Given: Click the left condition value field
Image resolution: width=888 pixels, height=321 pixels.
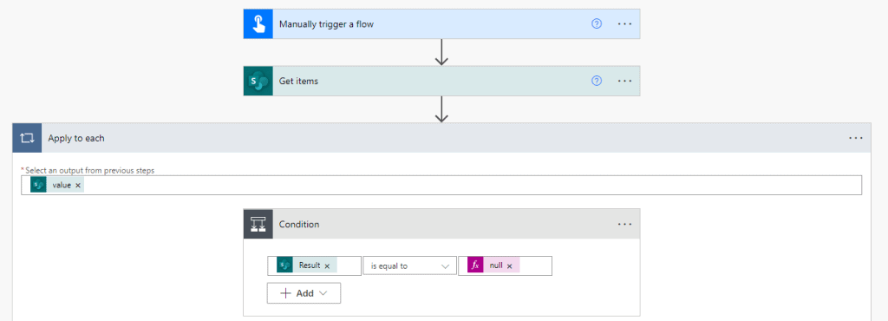Looking at the screenshot, I should point(314,265).
